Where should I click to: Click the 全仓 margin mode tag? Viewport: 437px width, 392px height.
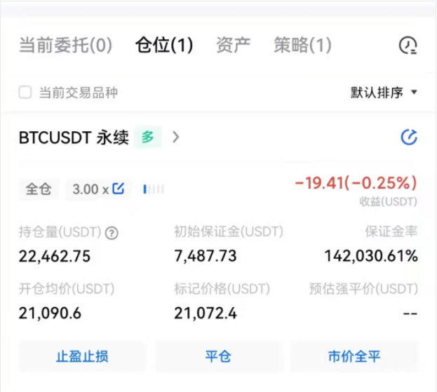tap(39, 189)
